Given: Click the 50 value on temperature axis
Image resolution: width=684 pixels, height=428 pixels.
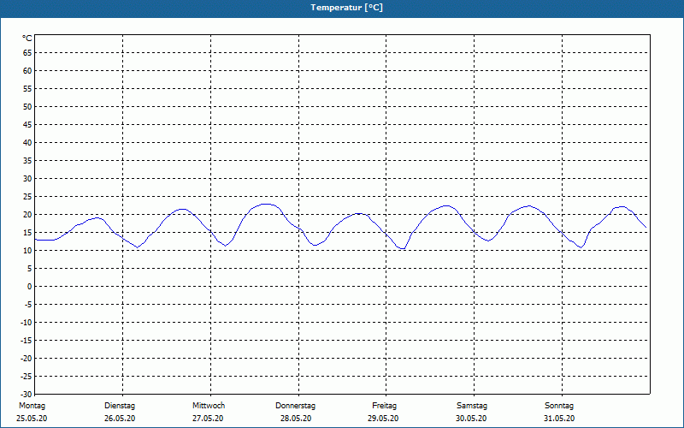Looking at the screenshot, I should [x=27, y=106].
